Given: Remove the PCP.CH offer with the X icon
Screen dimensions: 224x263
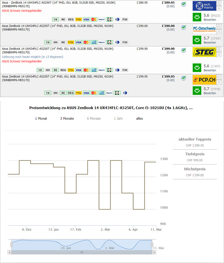Looking at the screenshot, I should [x=219, y=82].
